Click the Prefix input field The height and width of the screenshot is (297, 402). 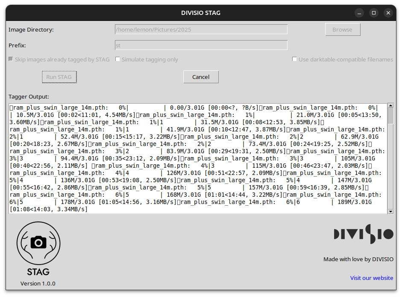coord(201,45)
